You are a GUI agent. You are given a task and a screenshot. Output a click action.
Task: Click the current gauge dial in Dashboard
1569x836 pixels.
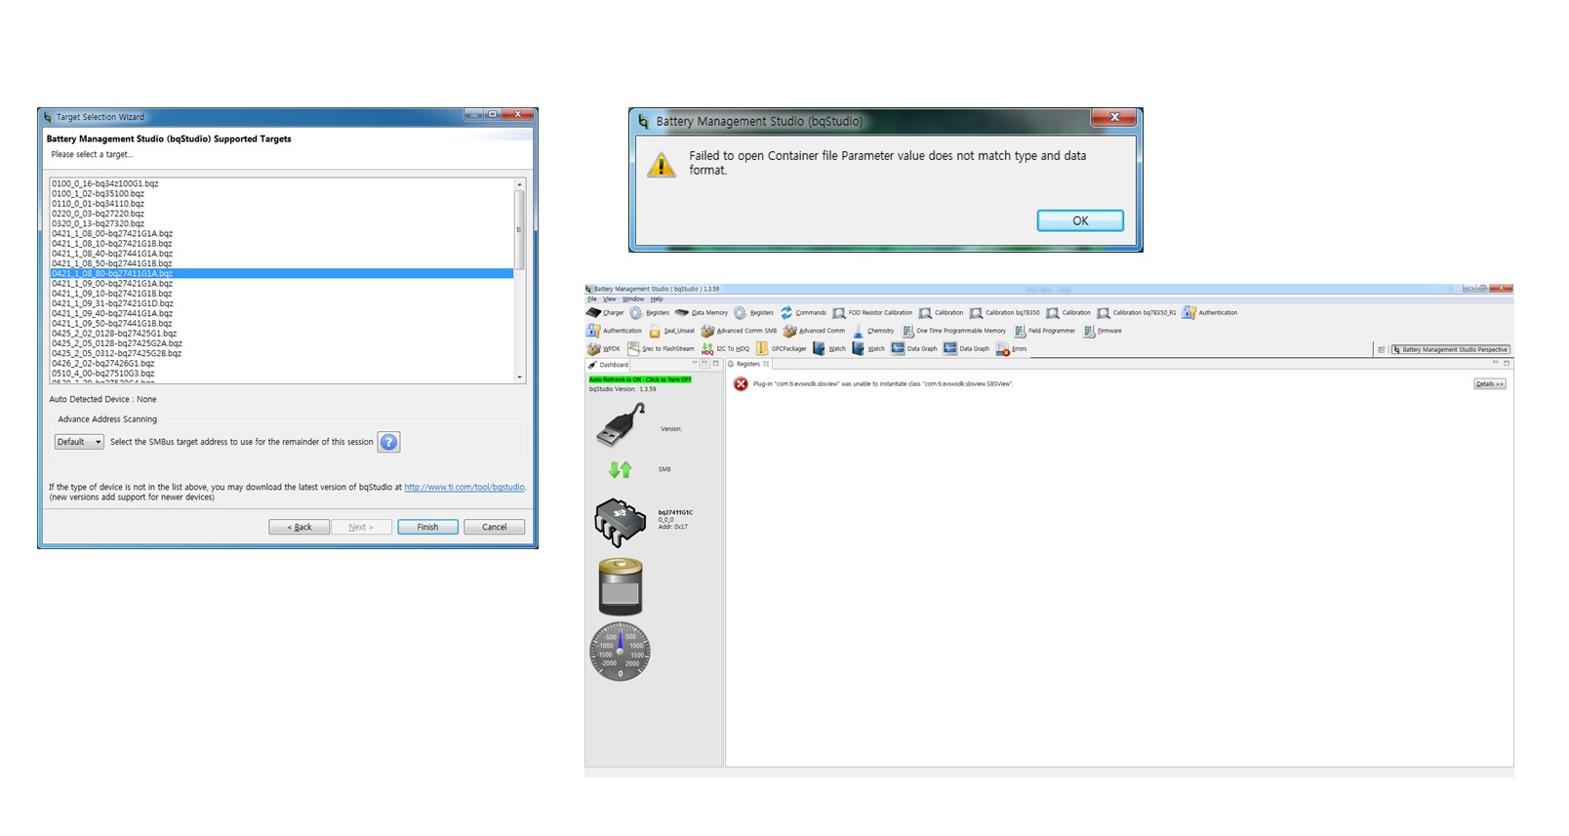click(x=620, y=651)
